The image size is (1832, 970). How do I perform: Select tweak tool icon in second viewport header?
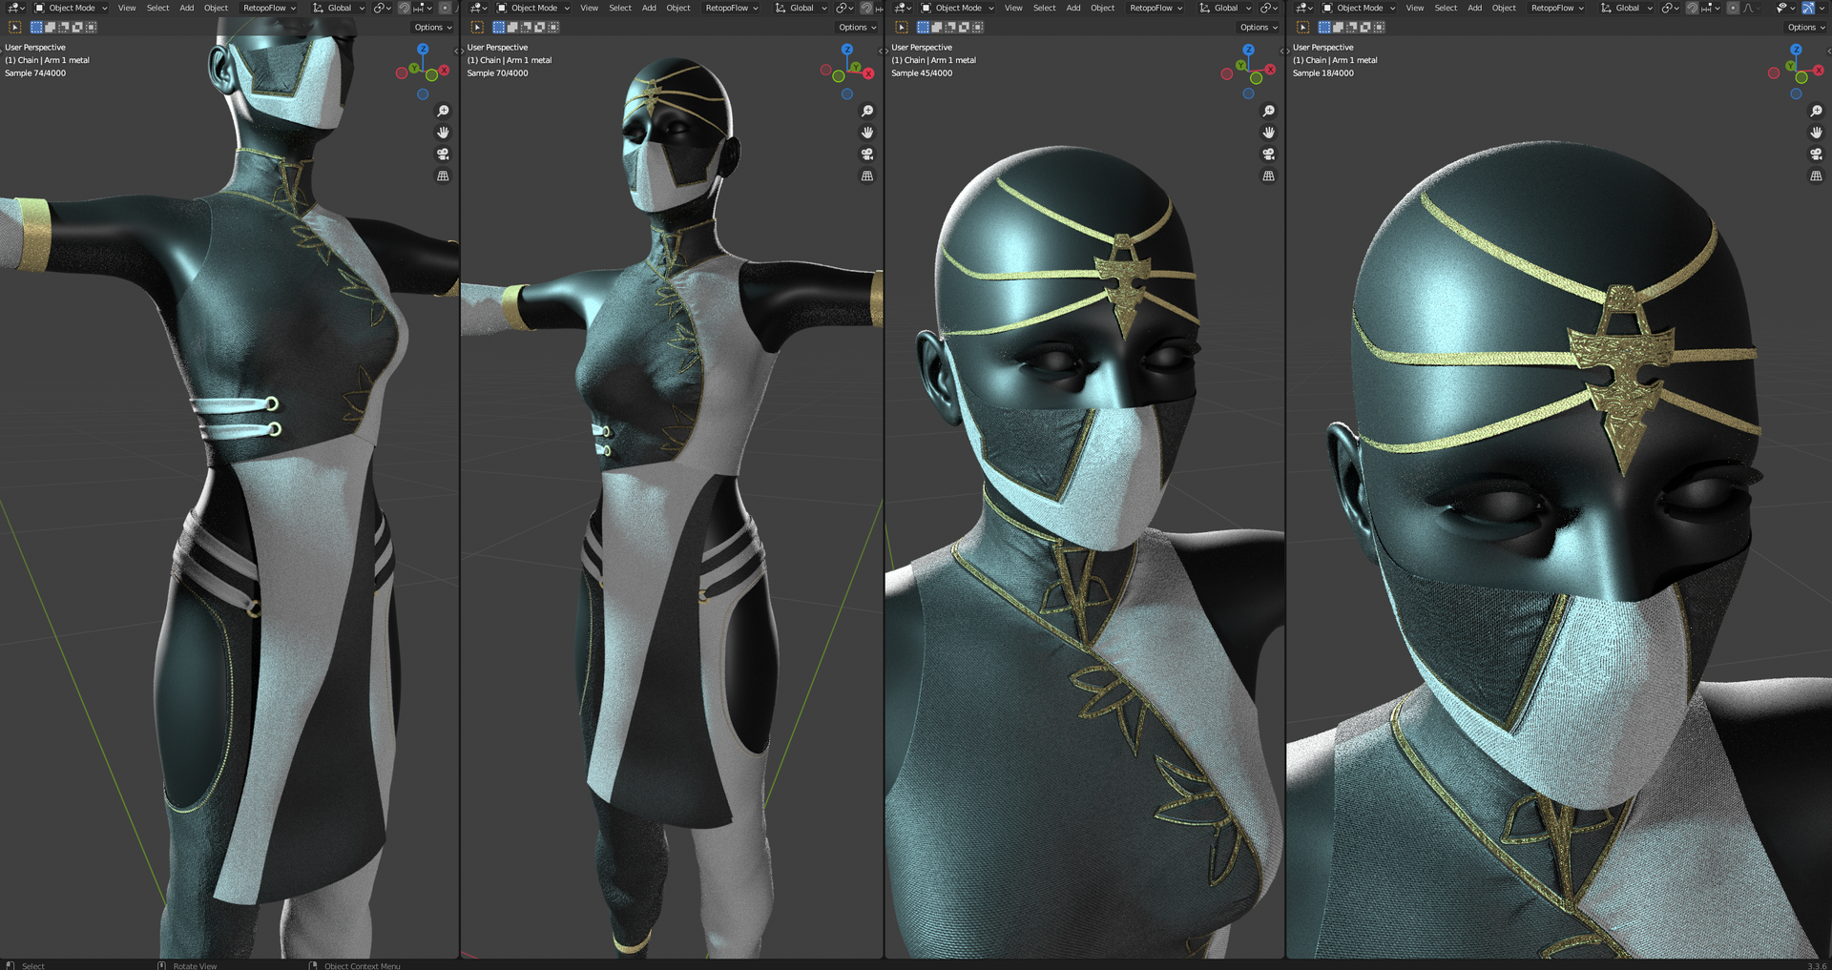point(477,28)
